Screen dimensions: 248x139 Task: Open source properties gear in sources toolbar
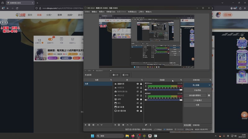point(123,125)
